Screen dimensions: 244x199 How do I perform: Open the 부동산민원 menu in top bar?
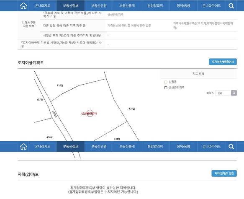pos(99,6)
